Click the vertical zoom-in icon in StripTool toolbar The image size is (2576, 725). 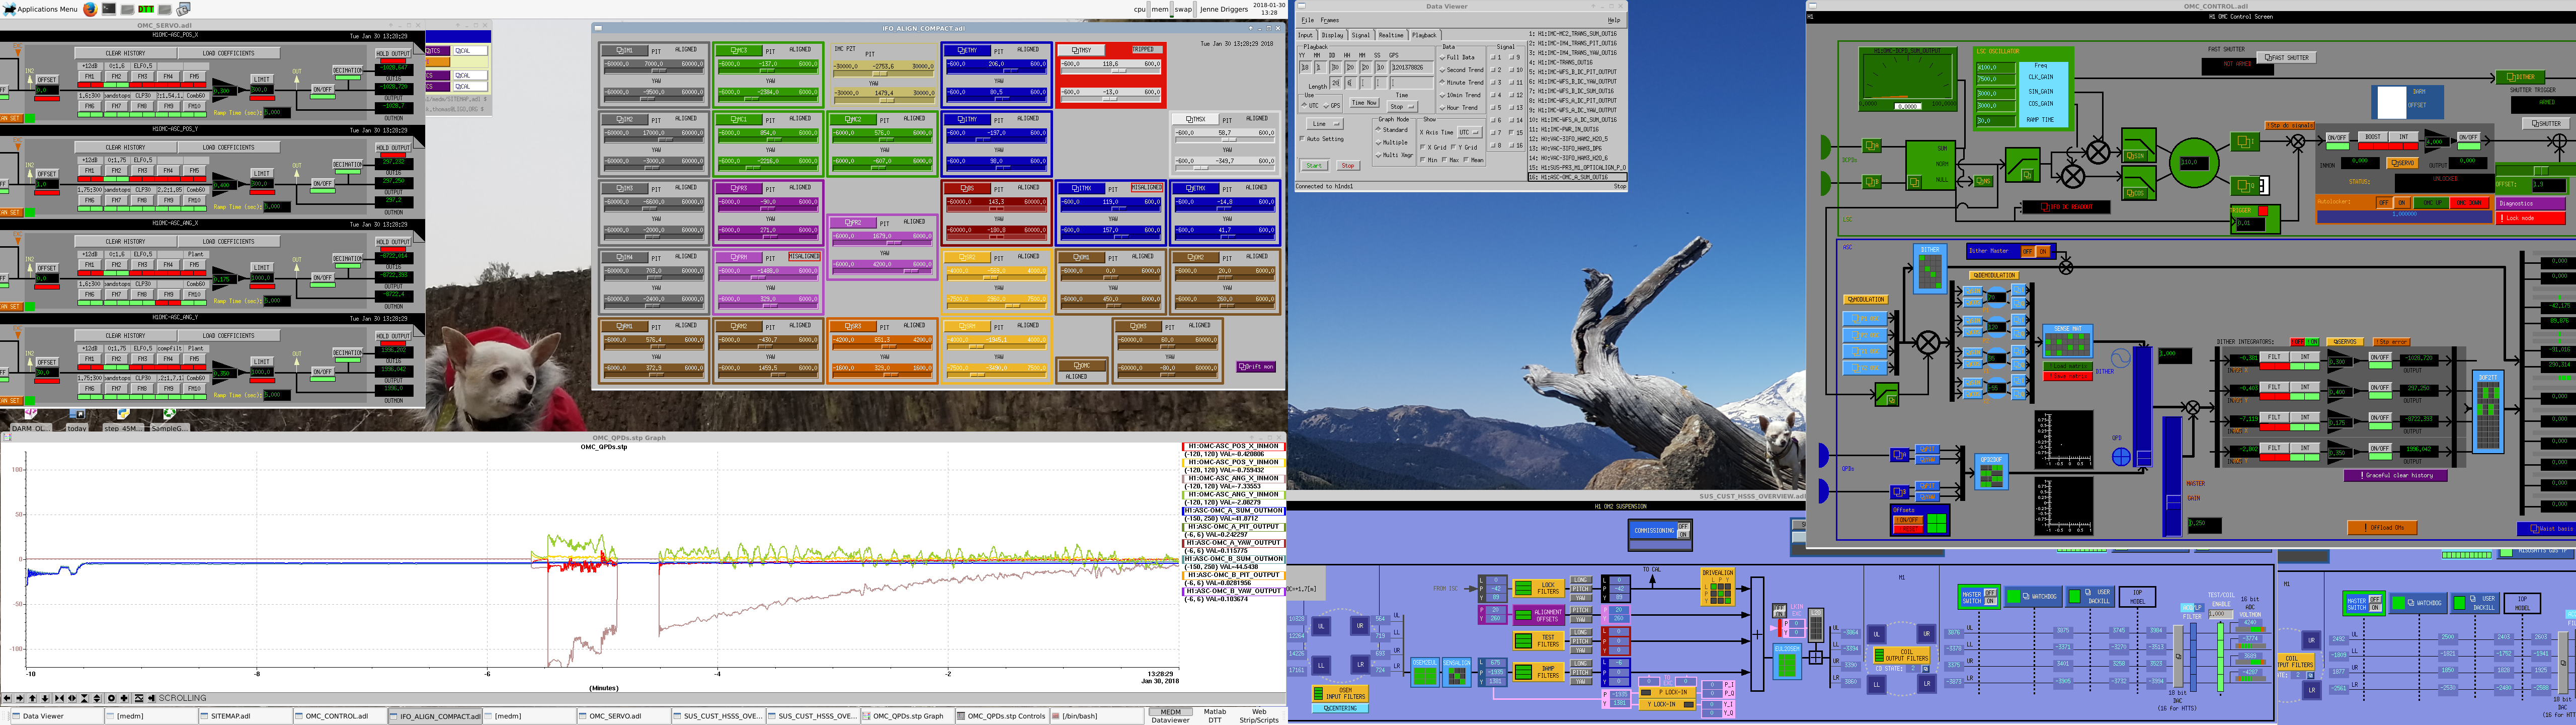pyautogui.click(x=85, y=698)
